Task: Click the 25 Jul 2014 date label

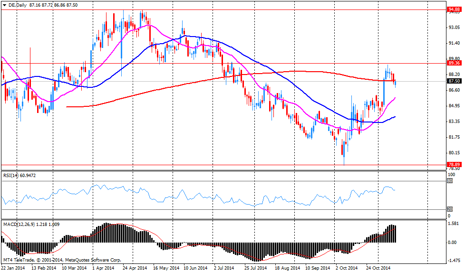Action: [x=256, y=268]
